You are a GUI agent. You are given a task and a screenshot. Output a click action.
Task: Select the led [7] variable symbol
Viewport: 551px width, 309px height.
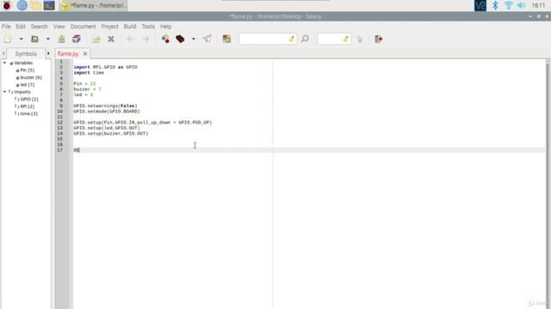tap(27, 85)
